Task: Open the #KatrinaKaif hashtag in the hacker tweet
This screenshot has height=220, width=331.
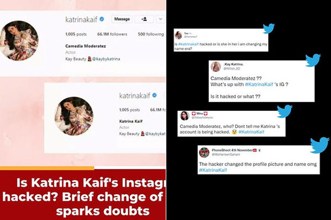Action: point(213,170)
